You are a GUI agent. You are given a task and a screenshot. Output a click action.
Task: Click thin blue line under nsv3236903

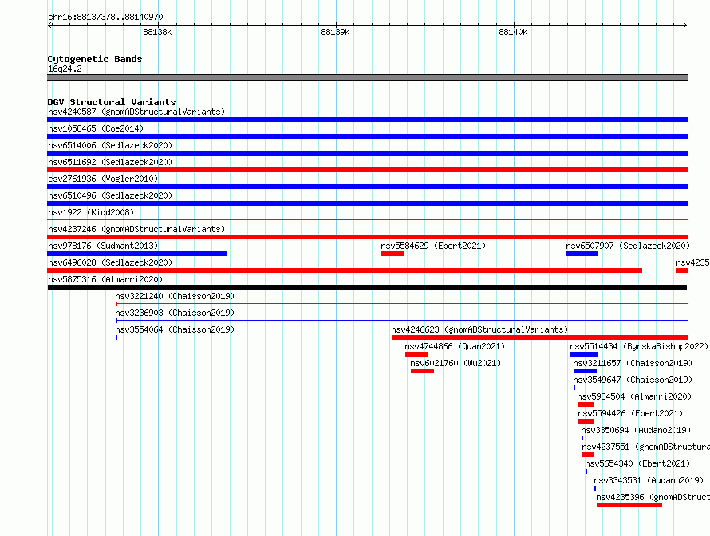coord(401,320)
